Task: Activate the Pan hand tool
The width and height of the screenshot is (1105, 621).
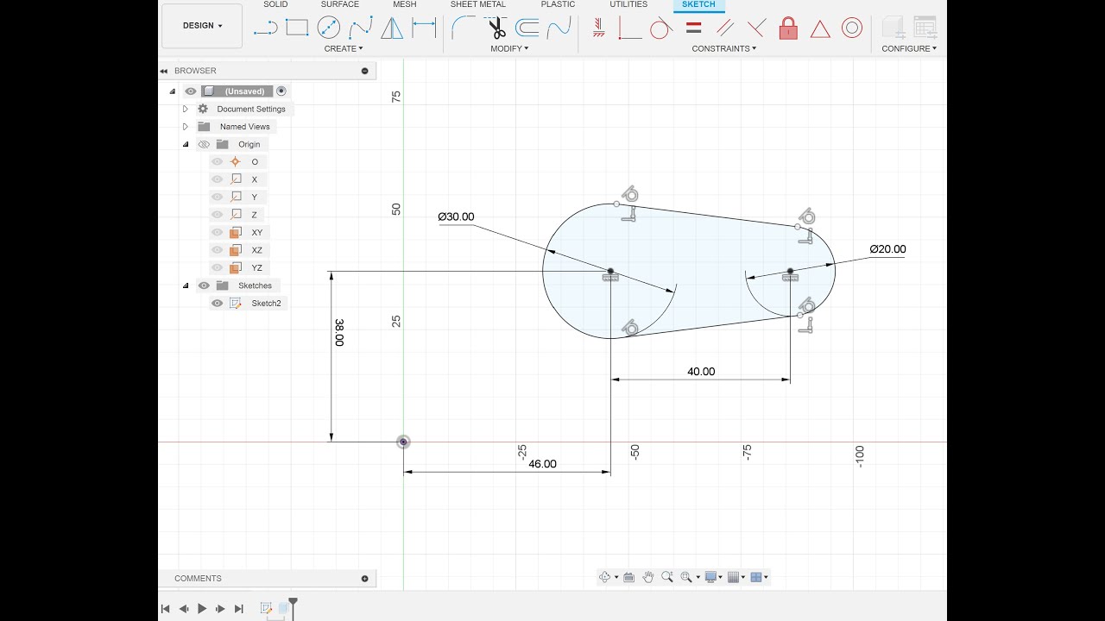Action: [x=648, y=577]
